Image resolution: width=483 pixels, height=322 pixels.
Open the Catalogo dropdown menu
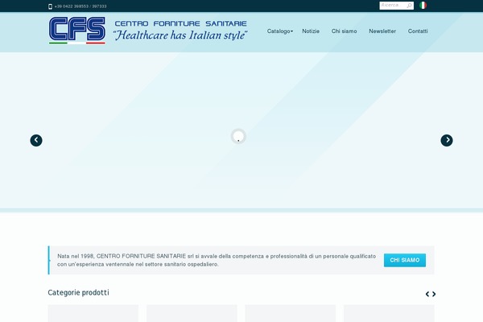[279, 31]
